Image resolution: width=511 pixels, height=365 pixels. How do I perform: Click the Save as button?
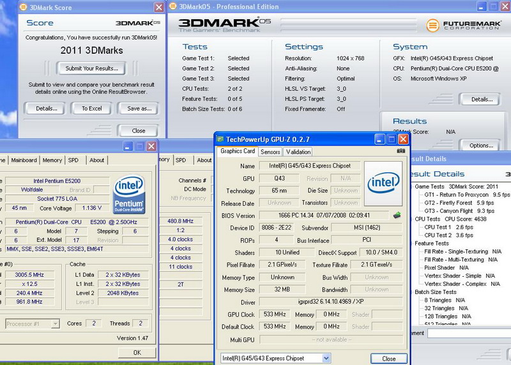pyautogui.click(x=139, y=108)
